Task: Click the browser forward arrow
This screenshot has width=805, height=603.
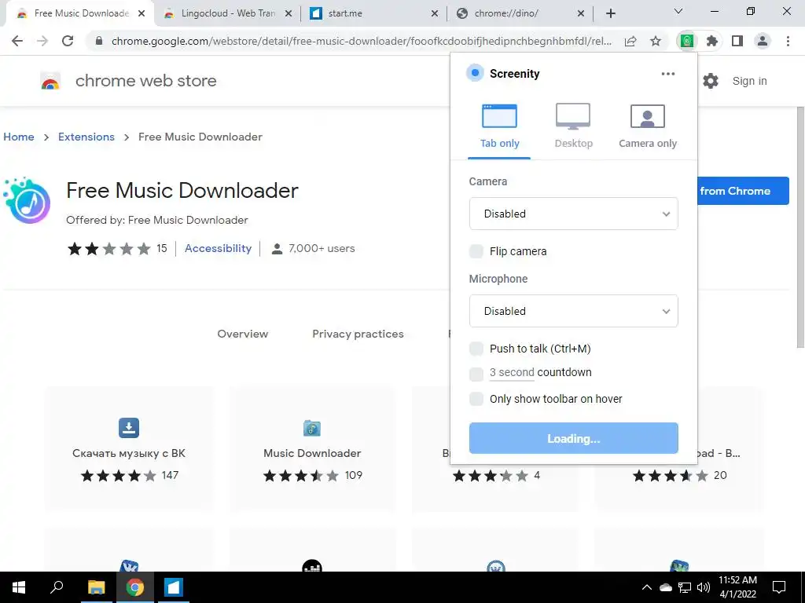Action: [42, 41]
